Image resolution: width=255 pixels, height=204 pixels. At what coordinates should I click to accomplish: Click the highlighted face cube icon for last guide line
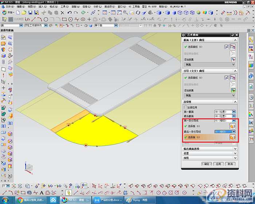(x=232, y=137)
